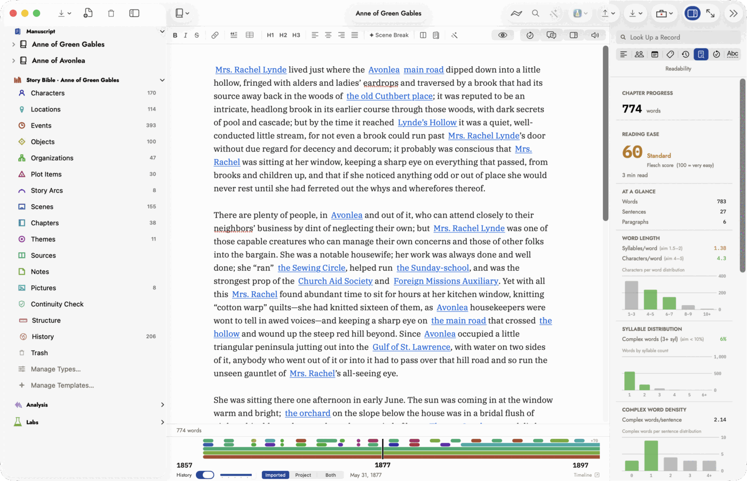Viewport: 747px width, 481px height.
Task: Follow the Lynde's Hollow link
Action: pyautogui.click(x=427, y=123)
